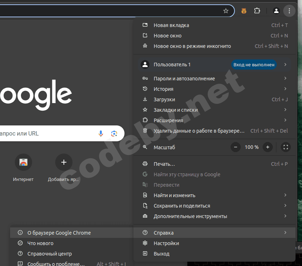The width and height of the screenshot is (302, 266).
Task: Expand Найти и изменить submenu
Action: tap(215, 195)
